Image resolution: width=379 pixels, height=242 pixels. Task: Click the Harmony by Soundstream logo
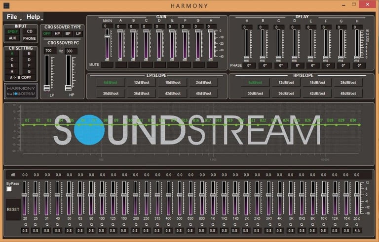(x=21, y=91)
